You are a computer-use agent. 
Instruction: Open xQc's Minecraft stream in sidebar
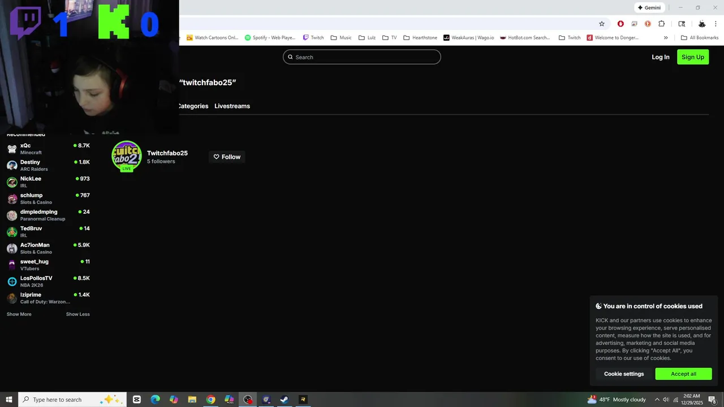48,149
